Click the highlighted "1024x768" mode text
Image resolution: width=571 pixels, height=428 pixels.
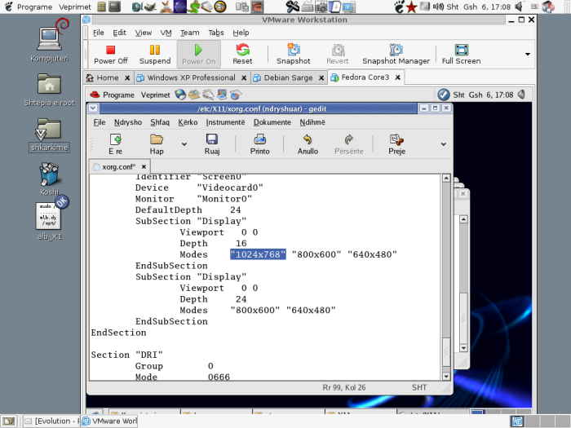point(258,254)
